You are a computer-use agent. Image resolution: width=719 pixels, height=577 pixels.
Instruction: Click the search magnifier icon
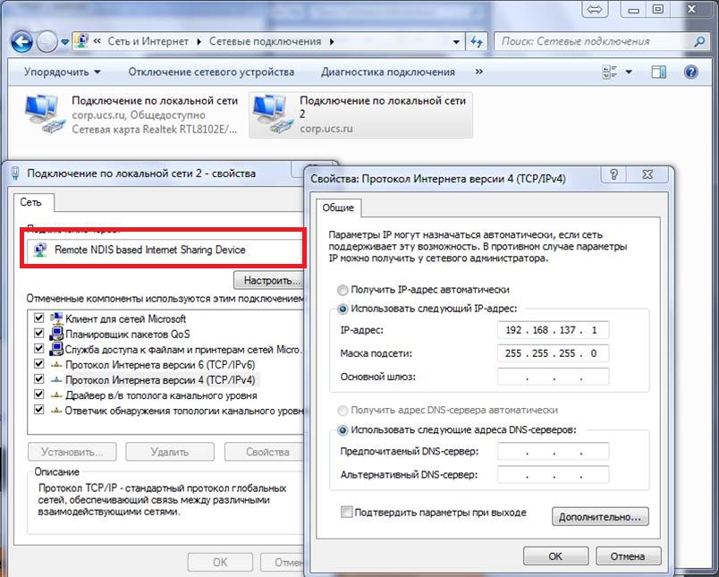(699, 42)
